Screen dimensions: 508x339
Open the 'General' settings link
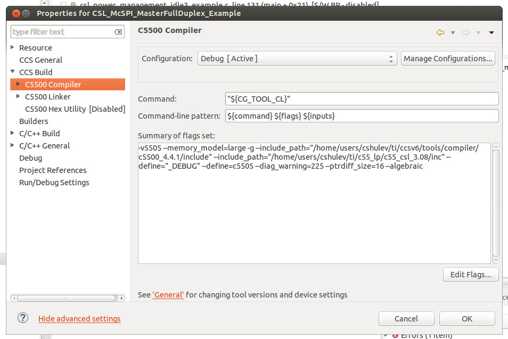pos(168,295)
